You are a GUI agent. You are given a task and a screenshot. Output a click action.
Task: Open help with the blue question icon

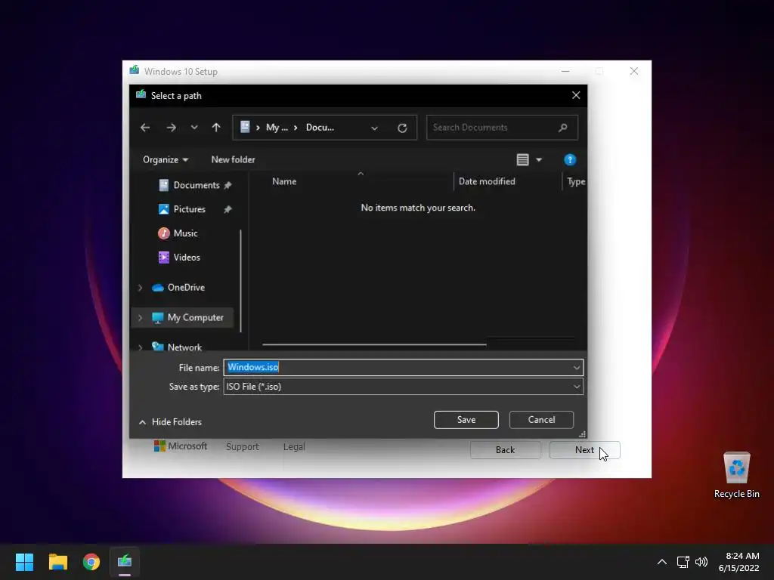coord(570,160)
